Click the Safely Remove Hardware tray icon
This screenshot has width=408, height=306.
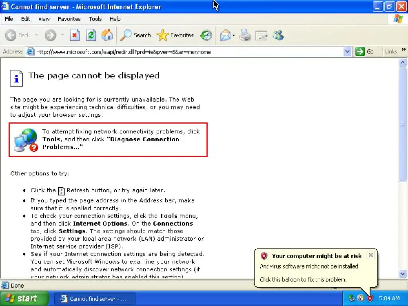(x=351, y=298)
